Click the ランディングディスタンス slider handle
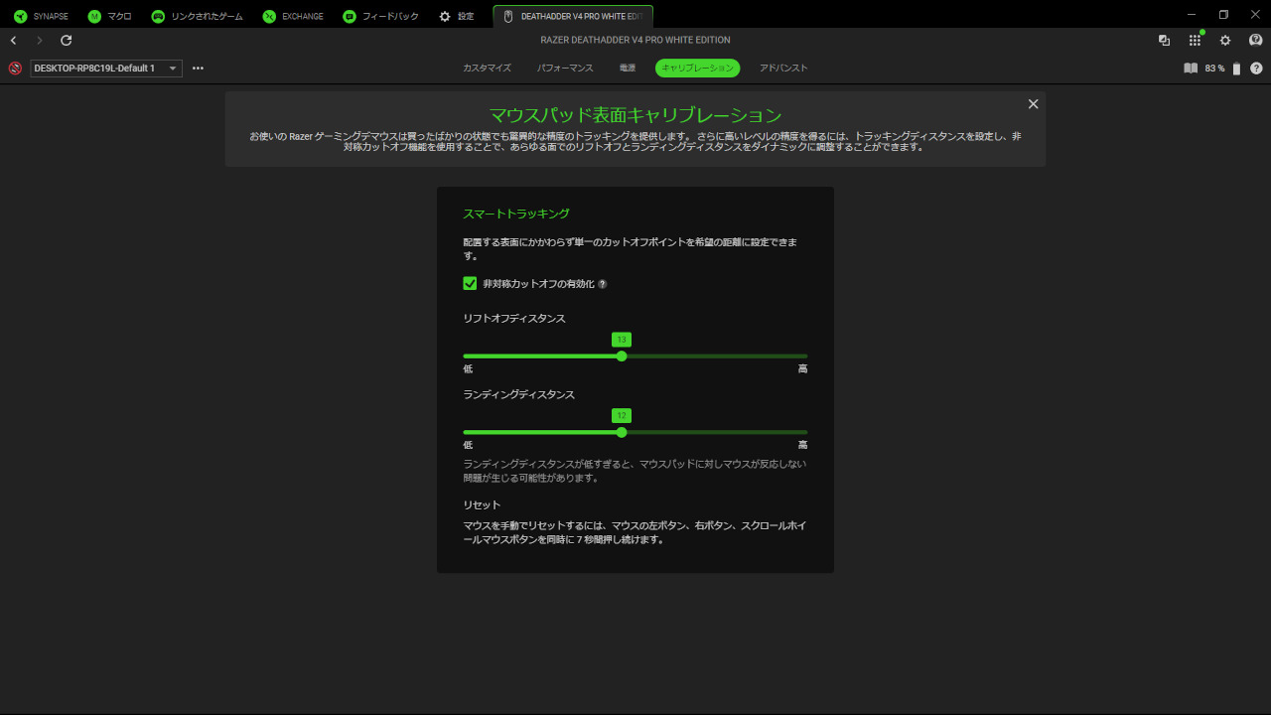 (x=622, y=432)
